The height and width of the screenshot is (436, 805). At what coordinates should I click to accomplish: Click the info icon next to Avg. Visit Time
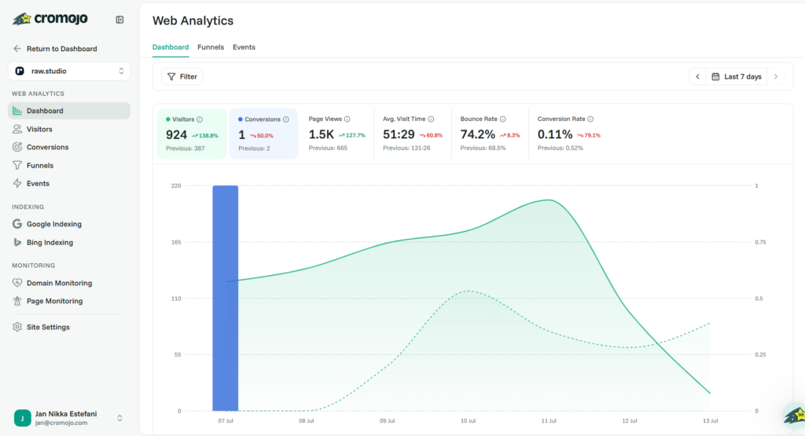click(x=431, y=119)
